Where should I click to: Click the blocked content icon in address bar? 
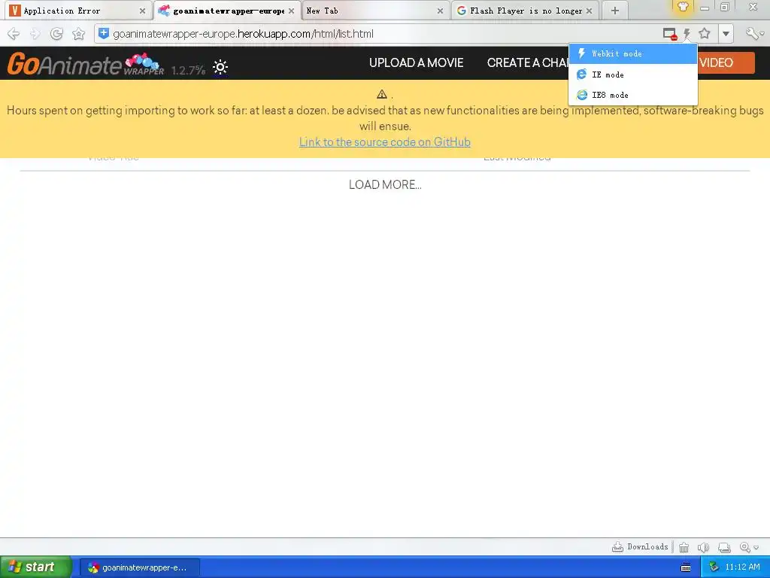[670, 34]
